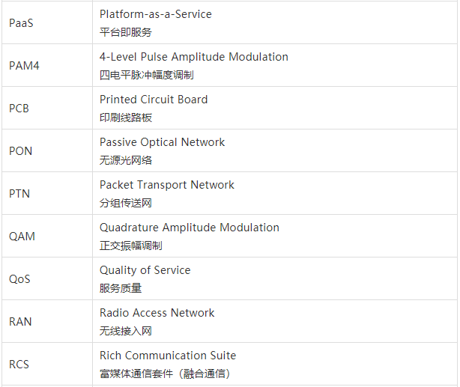Click the PTN abbreviation cell
The height and width of the screenshot is (387, 460).
click(x=47, y=193)
